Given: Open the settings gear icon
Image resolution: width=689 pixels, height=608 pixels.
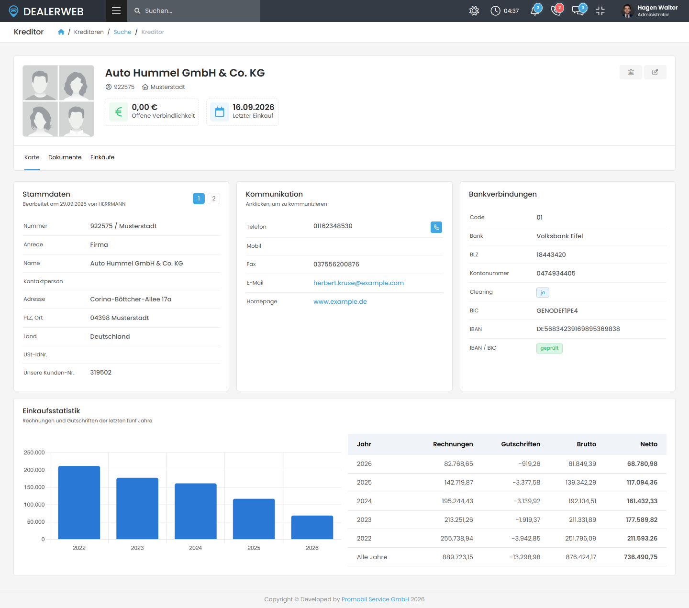Looking at the screenshot, I should (x=474, y=11).
